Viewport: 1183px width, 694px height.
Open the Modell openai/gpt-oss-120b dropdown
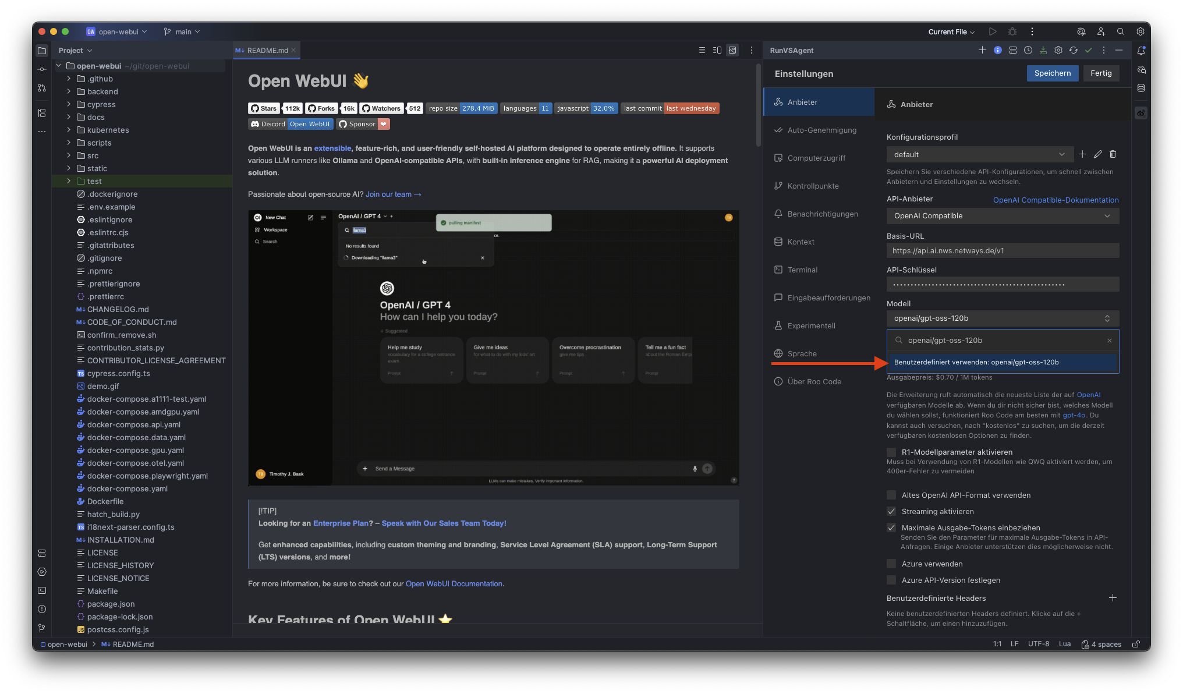point(1003,318)
